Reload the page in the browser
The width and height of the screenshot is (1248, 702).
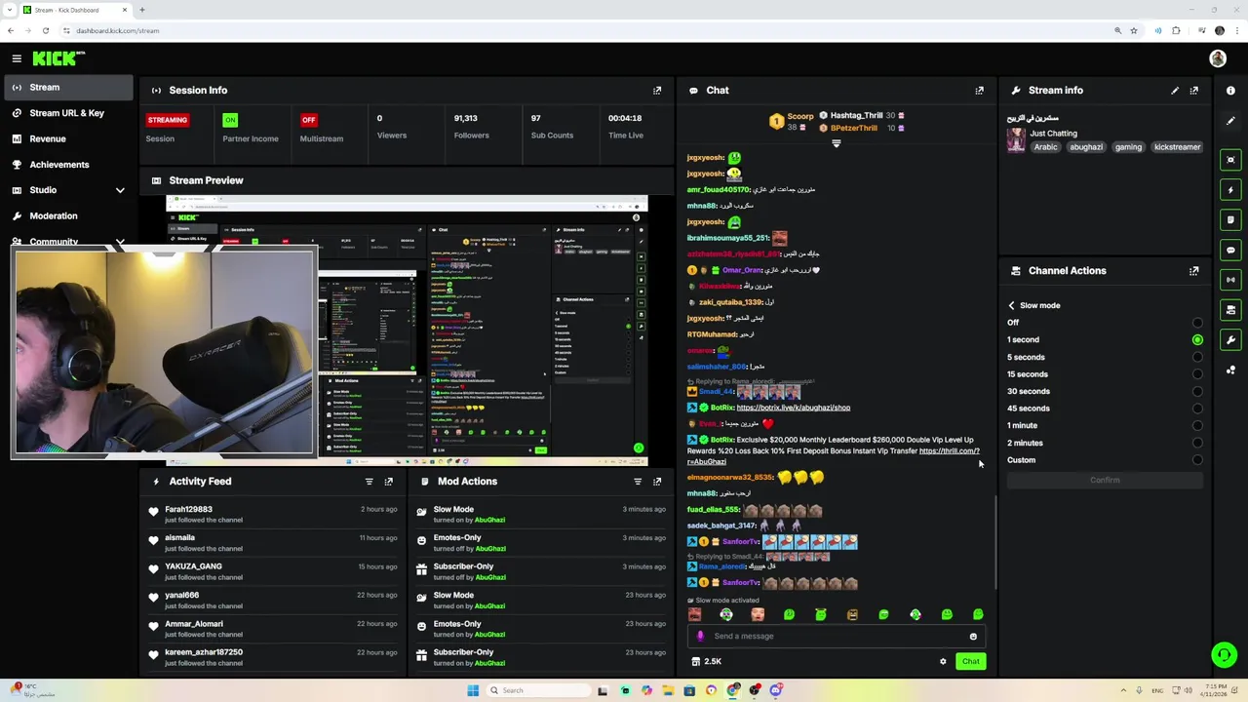(46, 30)
